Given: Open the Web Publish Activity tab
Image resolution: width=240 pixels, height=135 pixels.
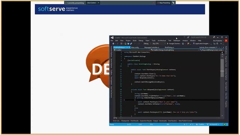Looking at the screenshot, I should pyautogui.click(x=185, y=121).
